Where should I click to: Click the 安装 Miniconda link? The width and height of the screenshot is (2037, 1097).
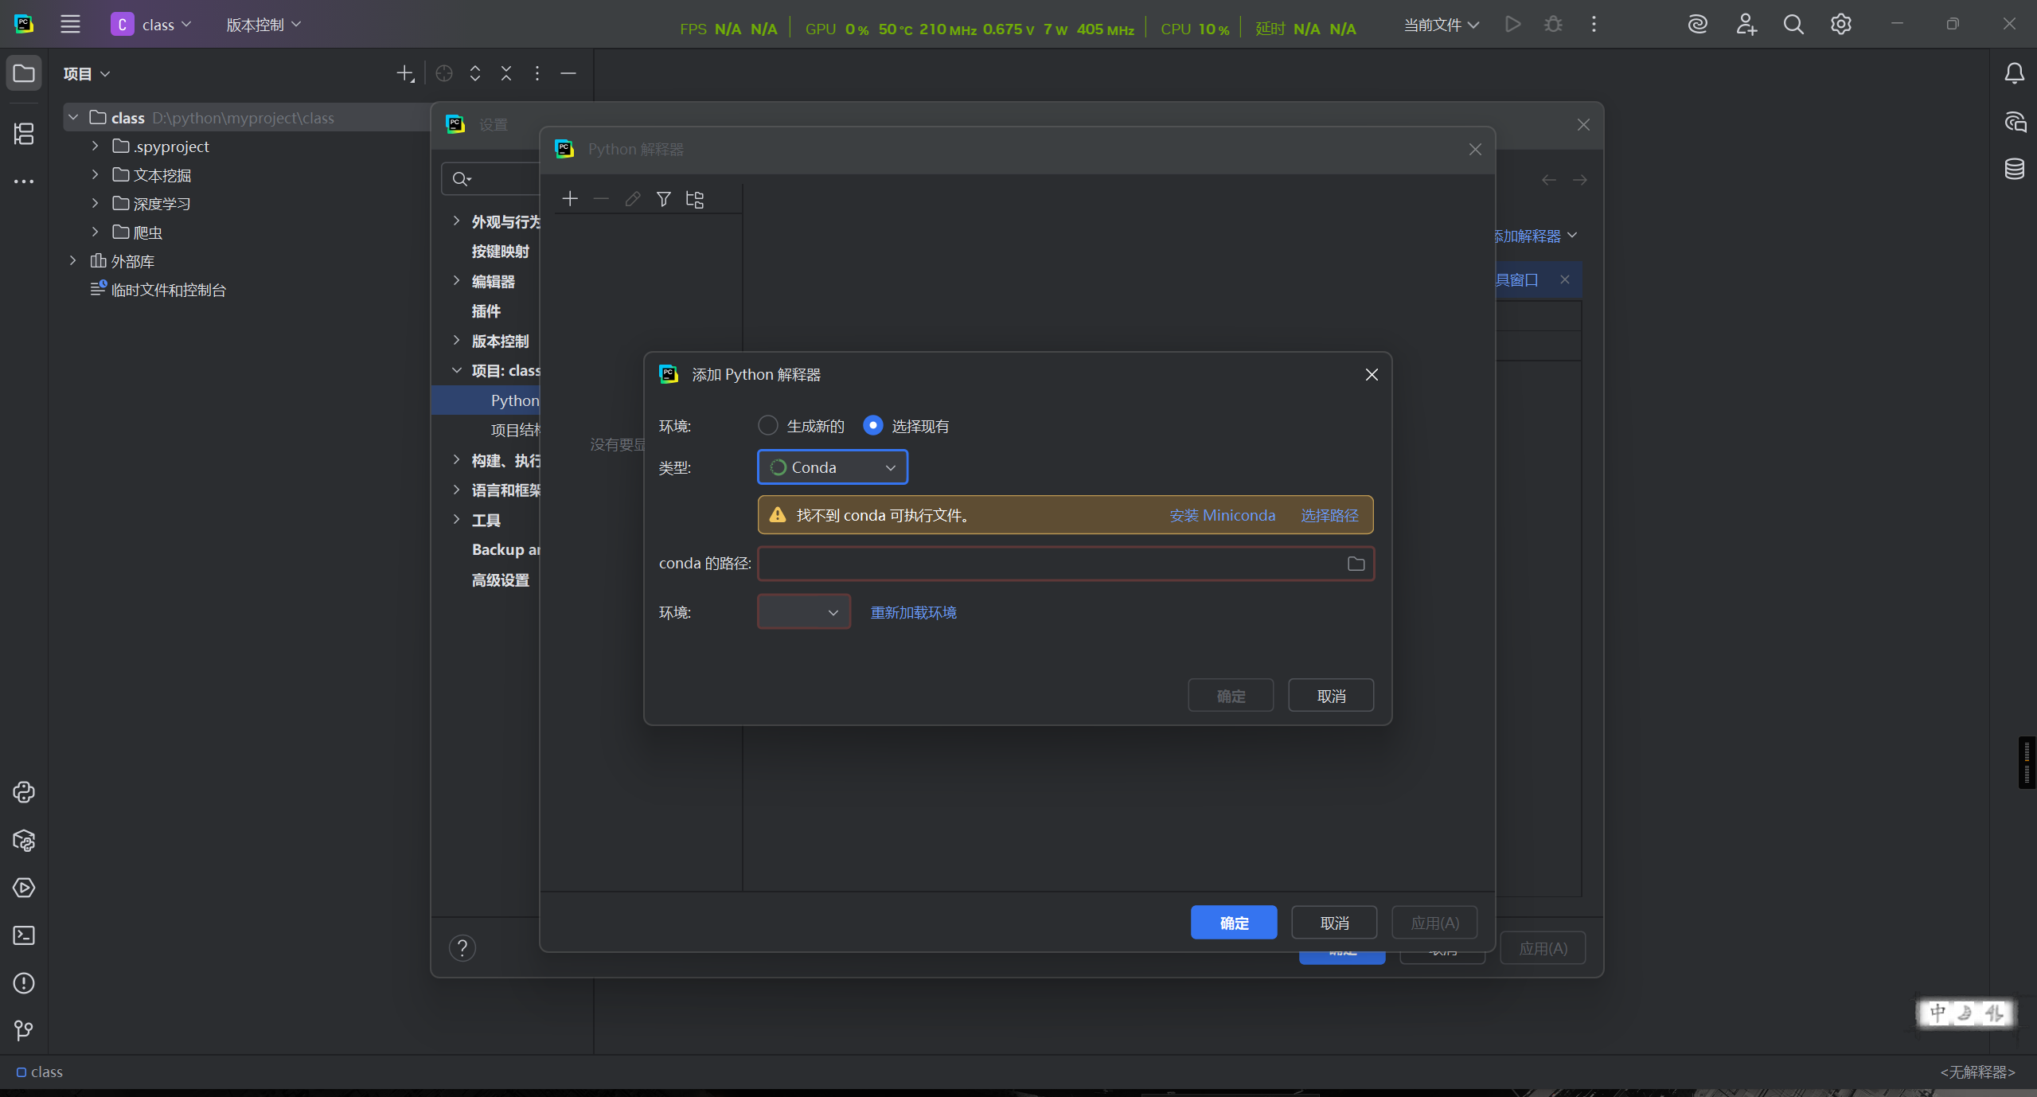point(1222,515)
